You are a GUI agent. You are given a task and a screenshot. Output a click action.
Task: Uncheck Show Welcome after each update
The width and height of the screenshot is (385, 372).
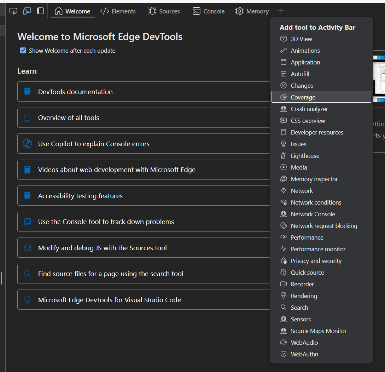pos(23,51)
